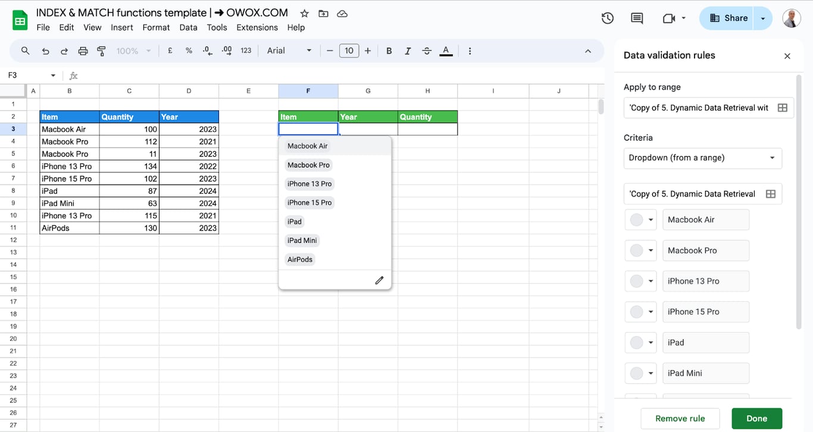813x432 pixels.
Task: Open color dropdown for Macbook Air option
Action: [640, 220]
